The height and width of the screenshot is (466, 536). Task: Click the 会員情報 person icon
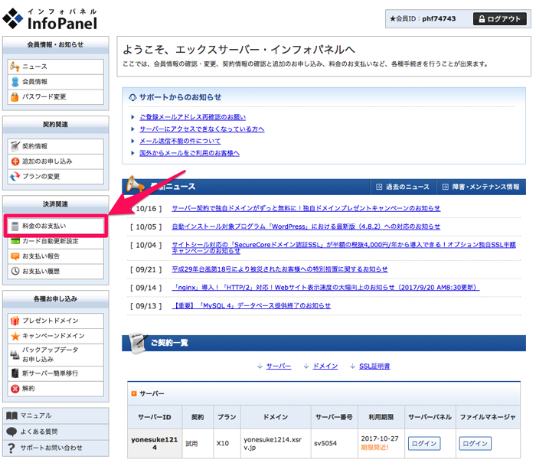pyautogui.click(x=15, y=82)
